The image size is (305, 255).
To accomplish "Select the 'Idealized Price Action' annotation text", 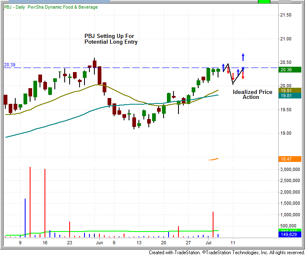I will point(252,94).
